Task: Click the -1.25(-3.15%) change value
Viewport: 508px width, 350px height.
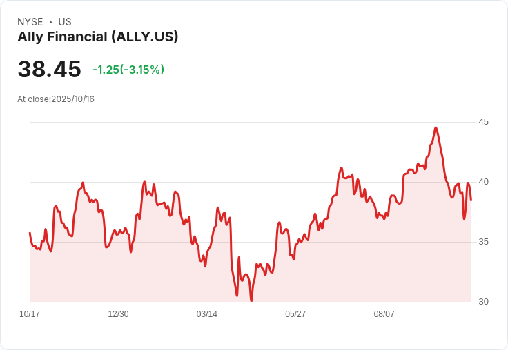Action: click(x=128, y=70)
